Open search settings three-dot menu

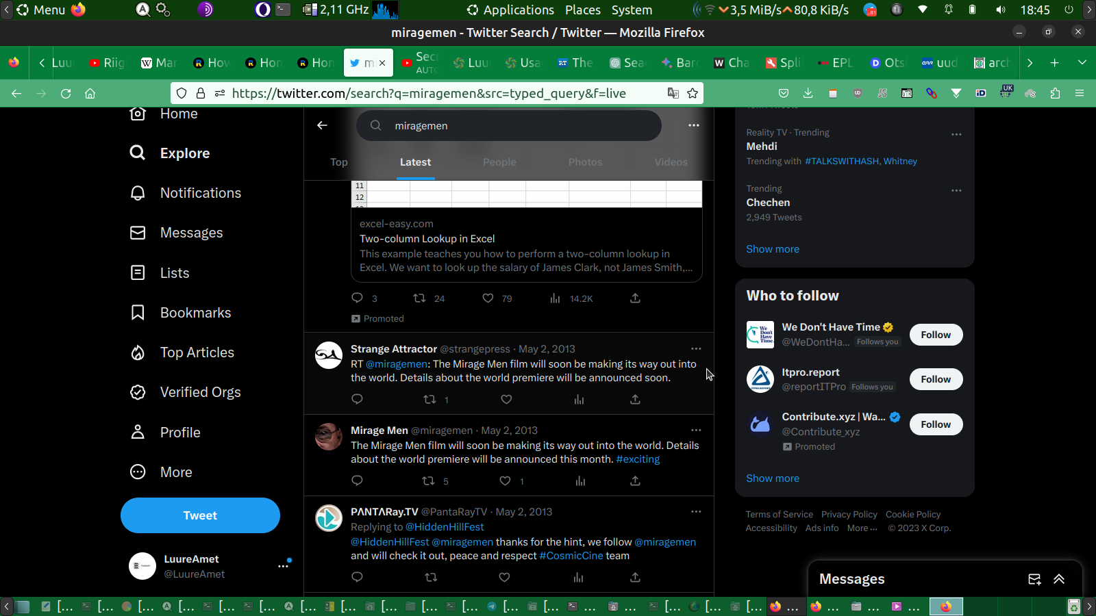coord(694,125)
